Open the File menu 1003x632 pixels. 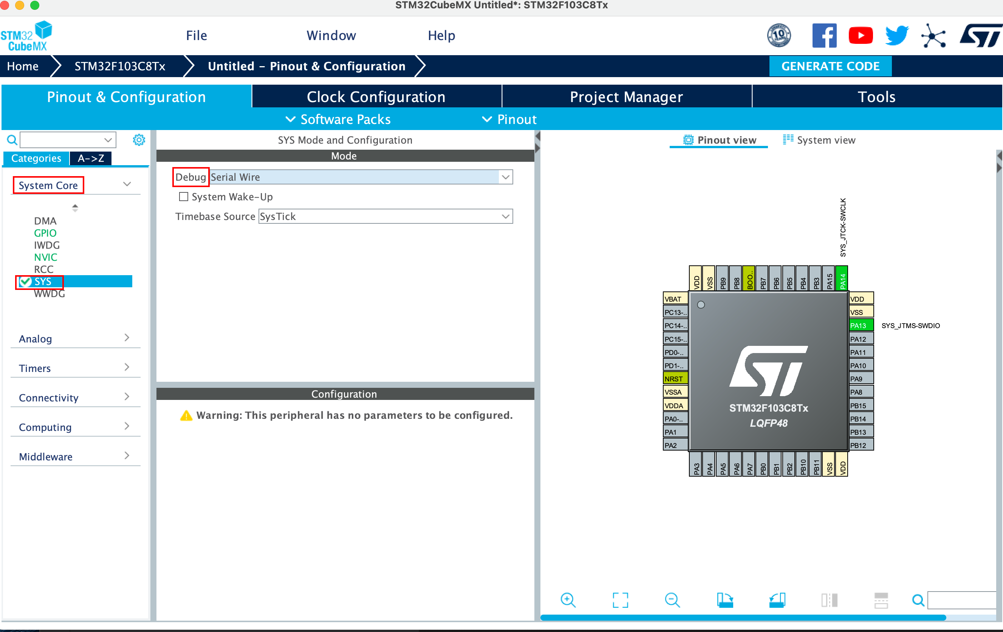point(196,36)
